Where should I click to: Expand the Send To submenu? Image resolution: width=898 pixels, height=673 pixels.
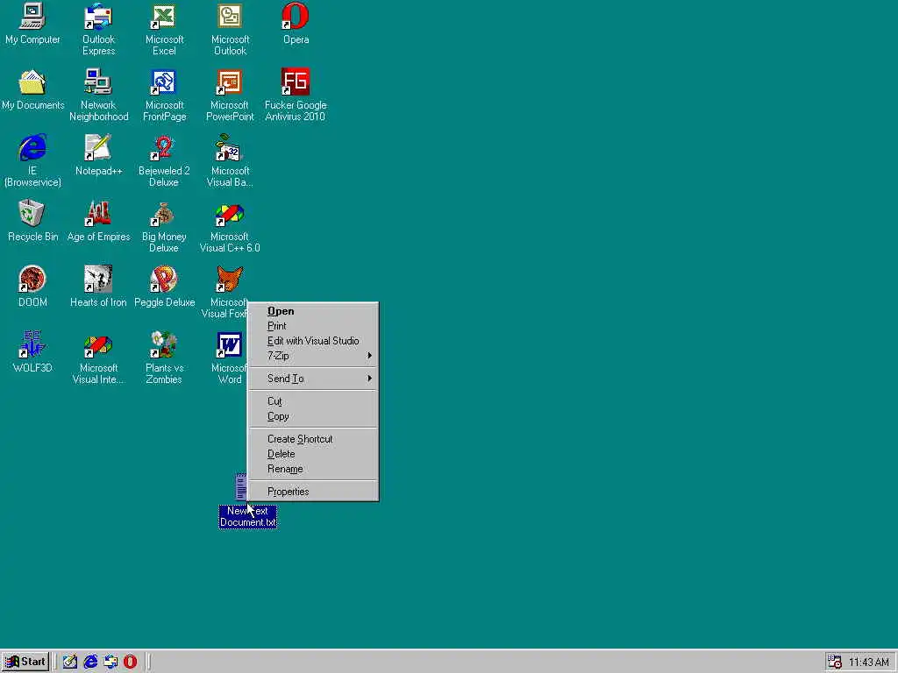point(313,379)
